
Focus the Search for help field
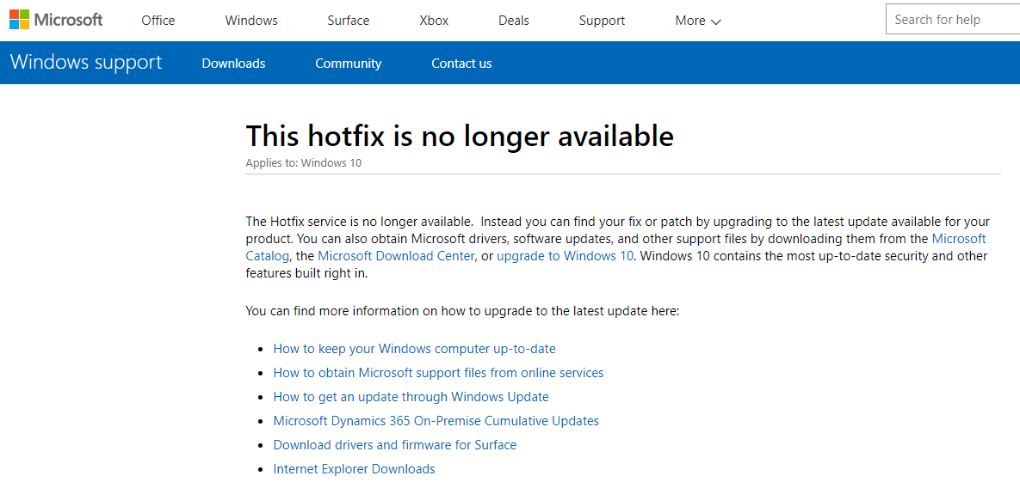953,20
